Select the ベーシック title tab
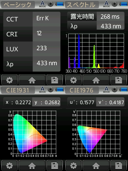This screenshot has height=171, width=128. click(x=18, y=5)
